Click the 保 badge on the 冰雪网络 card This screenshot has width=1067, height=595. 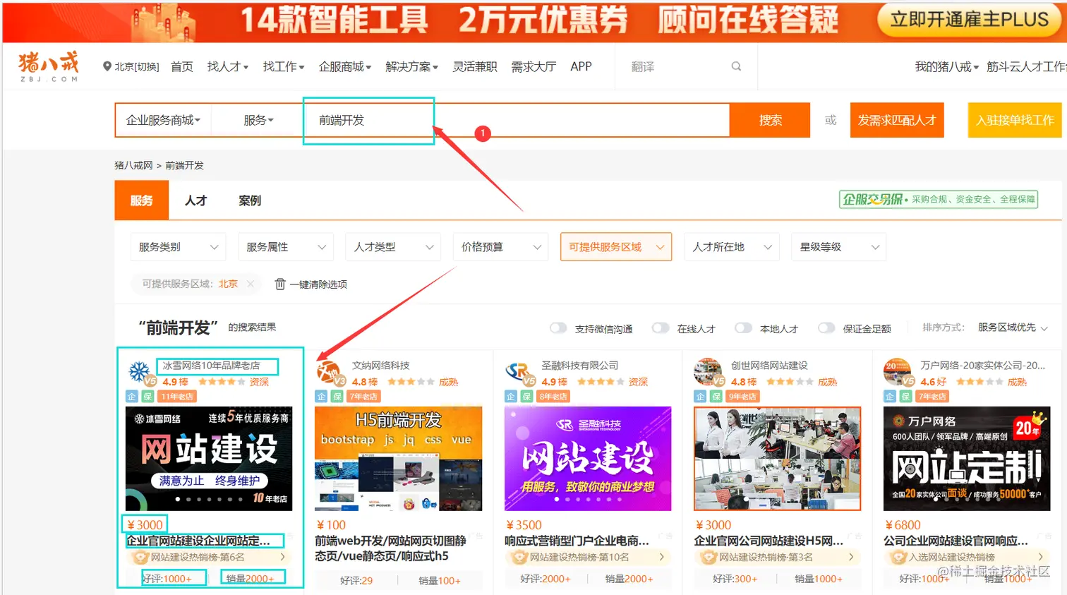(147, 397)
